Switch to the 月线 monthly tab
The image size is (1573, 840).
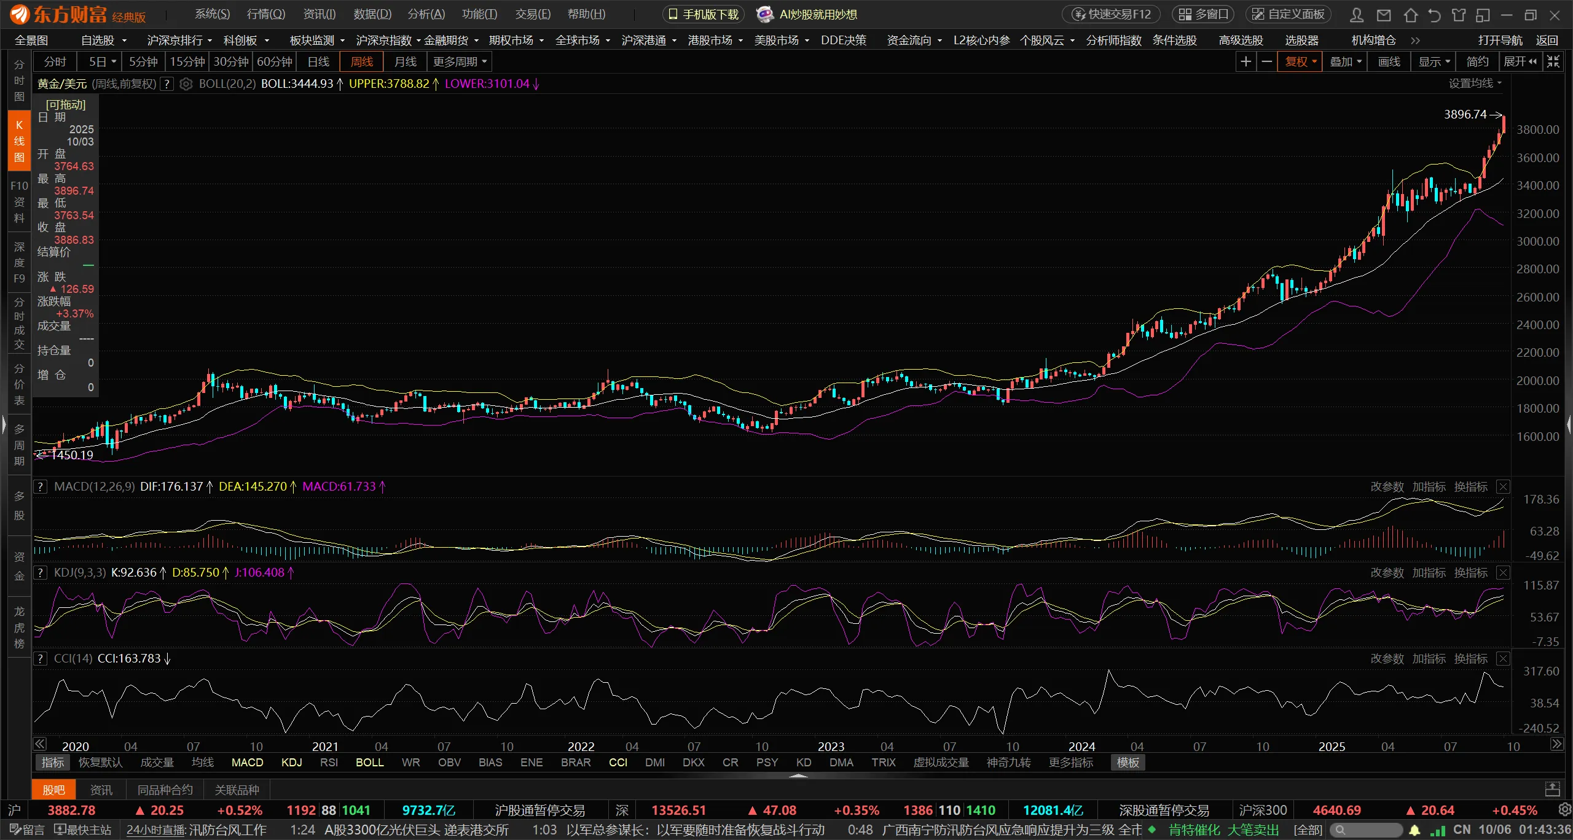pyautogui.click(x=405, y=61)
